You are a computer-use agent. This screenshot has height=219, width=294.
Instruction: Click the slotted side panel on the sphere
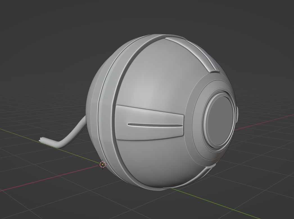tap(150, 123)
